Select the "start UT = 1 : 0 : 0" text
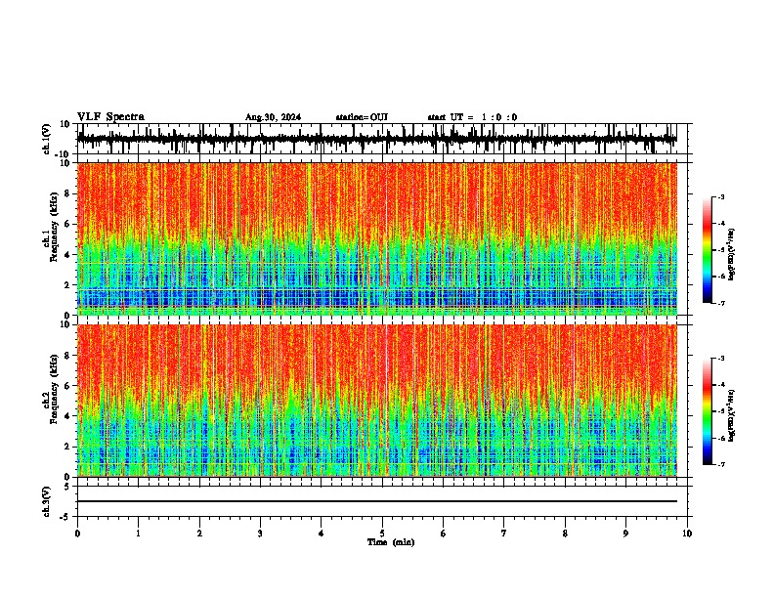The height and width of the screenshot is (598, 774). pyautogui.click(x=472, y=117)
